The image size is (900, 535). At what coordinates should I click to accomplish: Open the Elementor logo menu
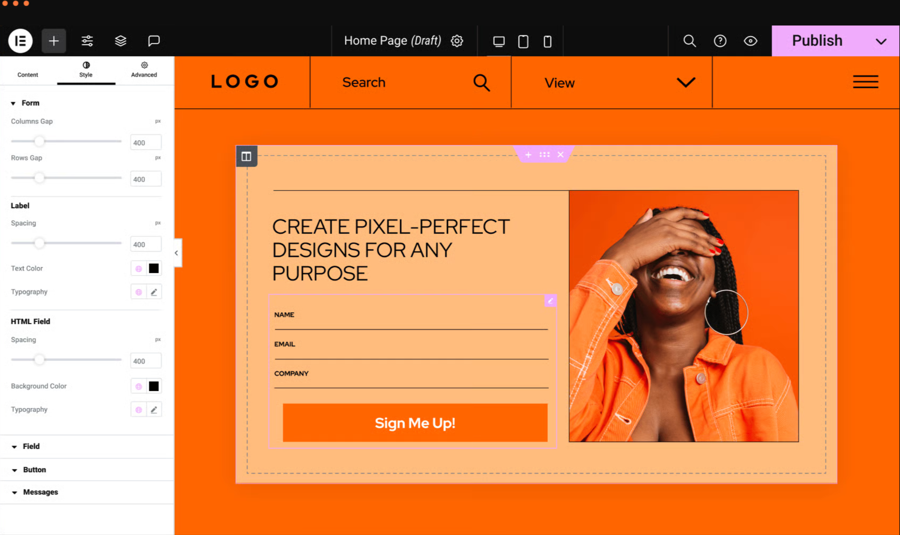coord(20,41)
